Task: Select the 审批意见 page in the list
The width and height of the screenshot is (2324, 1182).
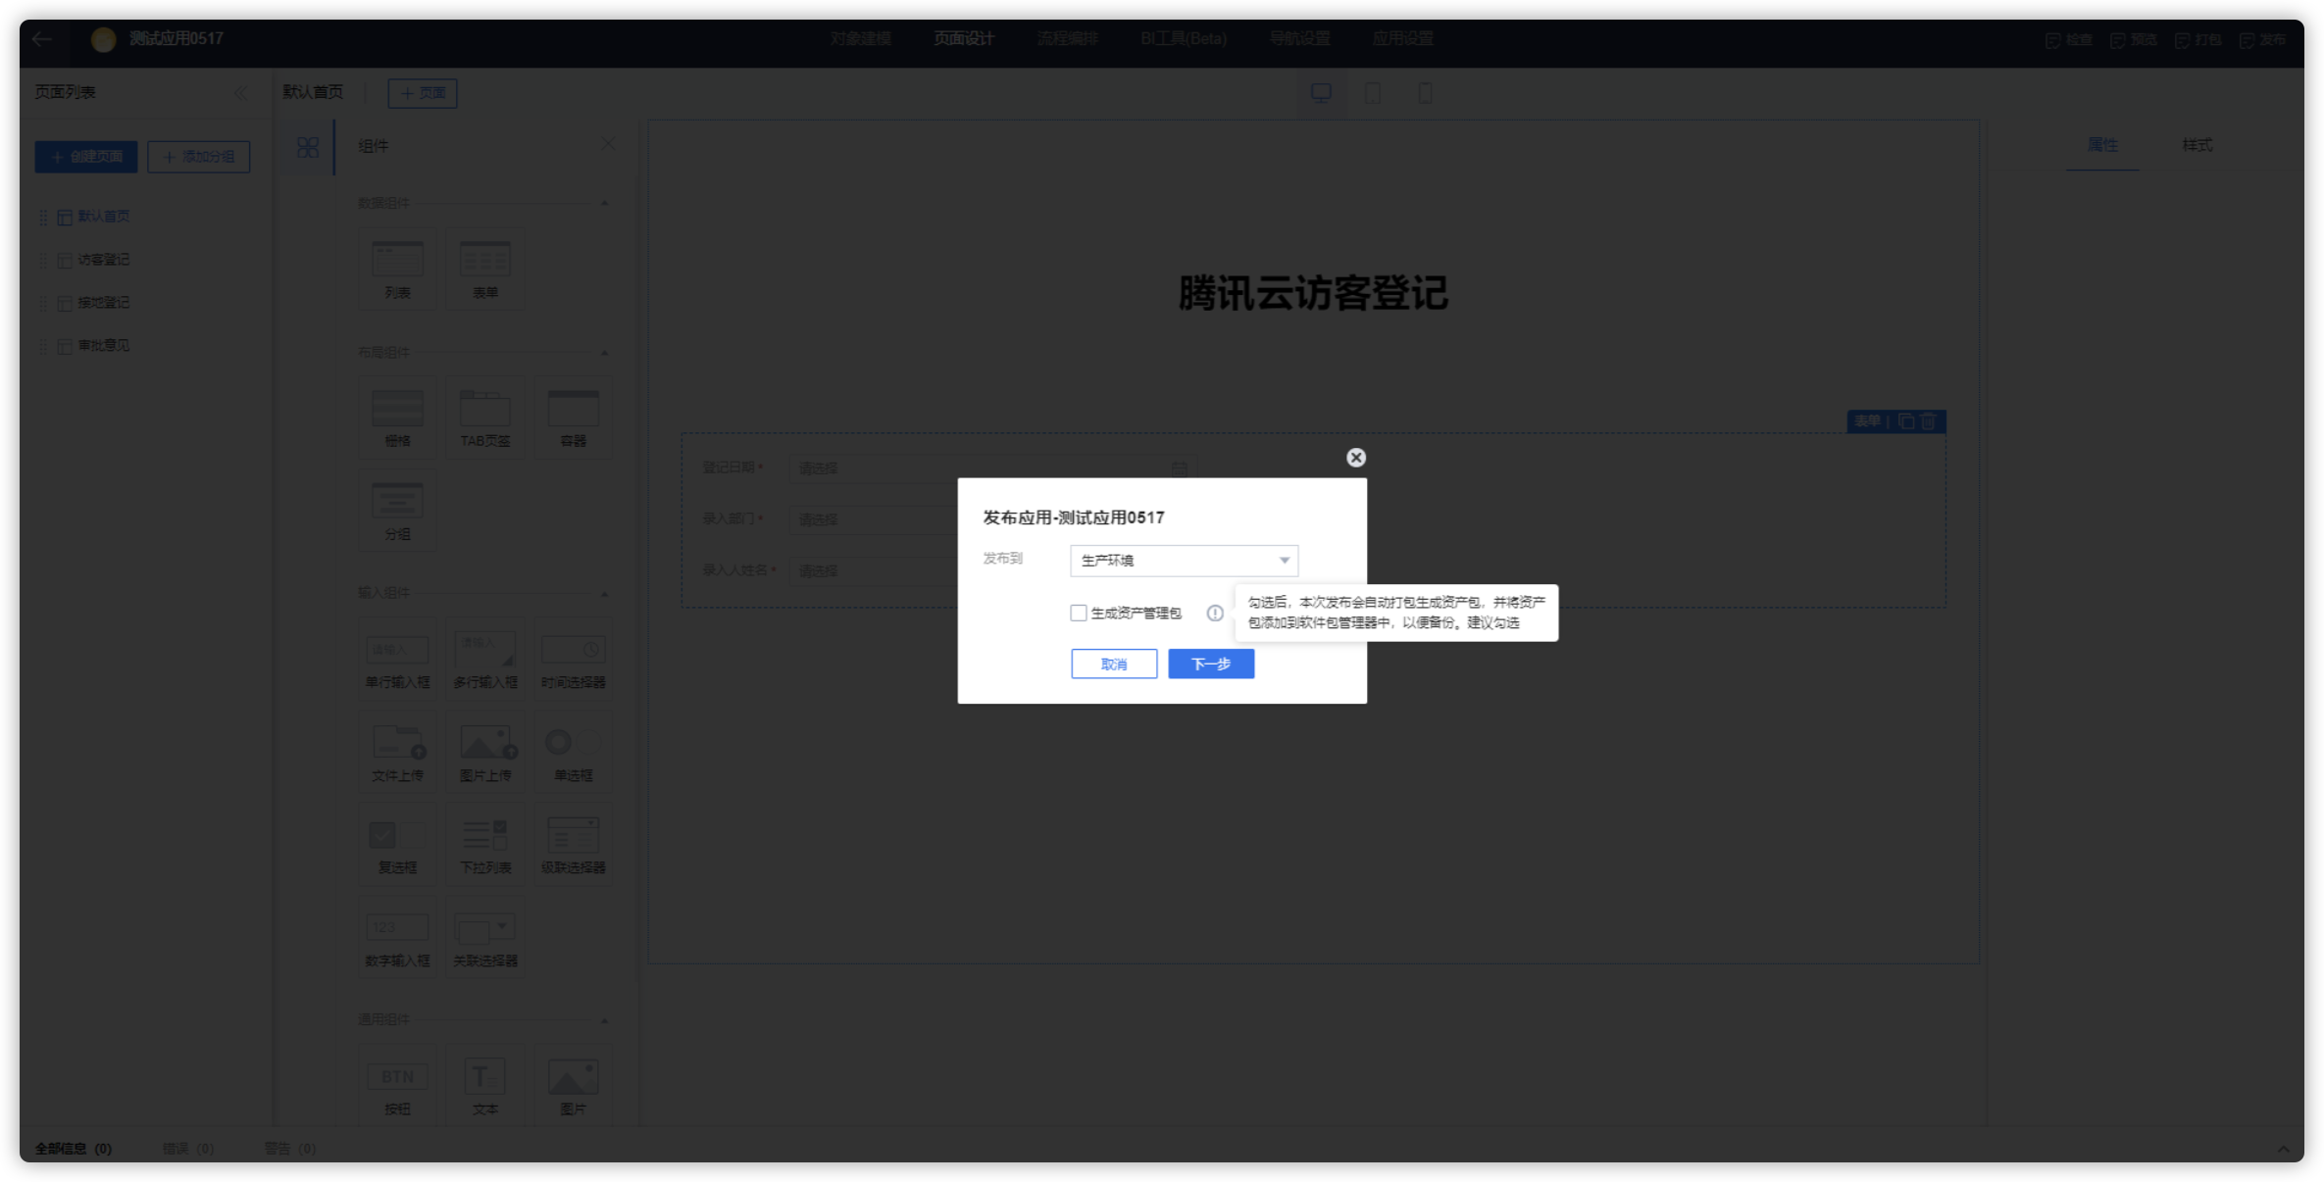Action: coord(103,346)
